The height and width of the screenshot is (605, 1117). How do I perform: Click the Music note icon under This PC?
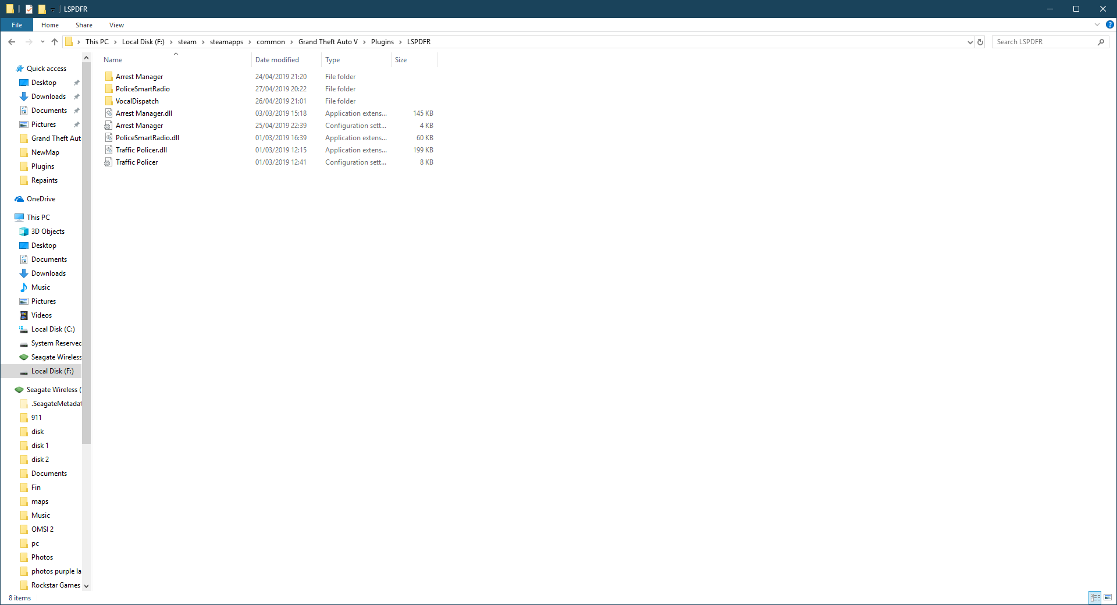(x=24, y=287)
